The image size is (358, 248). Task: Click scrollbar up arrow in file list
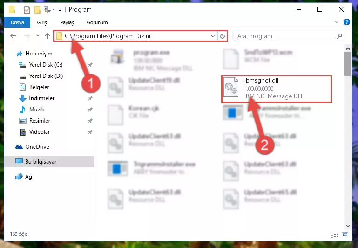[x=348, y=48]
